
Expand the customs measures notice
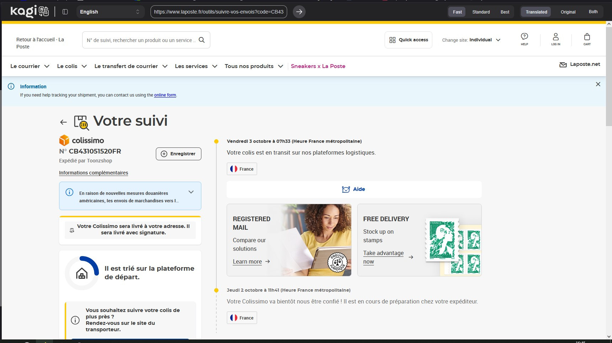click(x=191, y=192)
